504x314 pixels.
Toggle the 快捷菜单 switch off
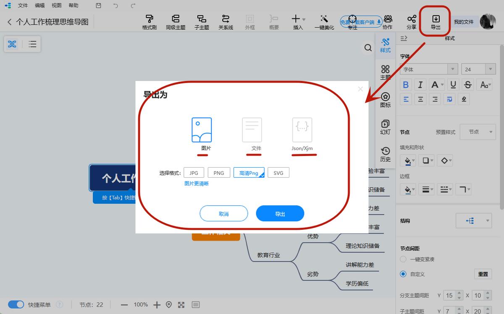[x=16, y=305]
